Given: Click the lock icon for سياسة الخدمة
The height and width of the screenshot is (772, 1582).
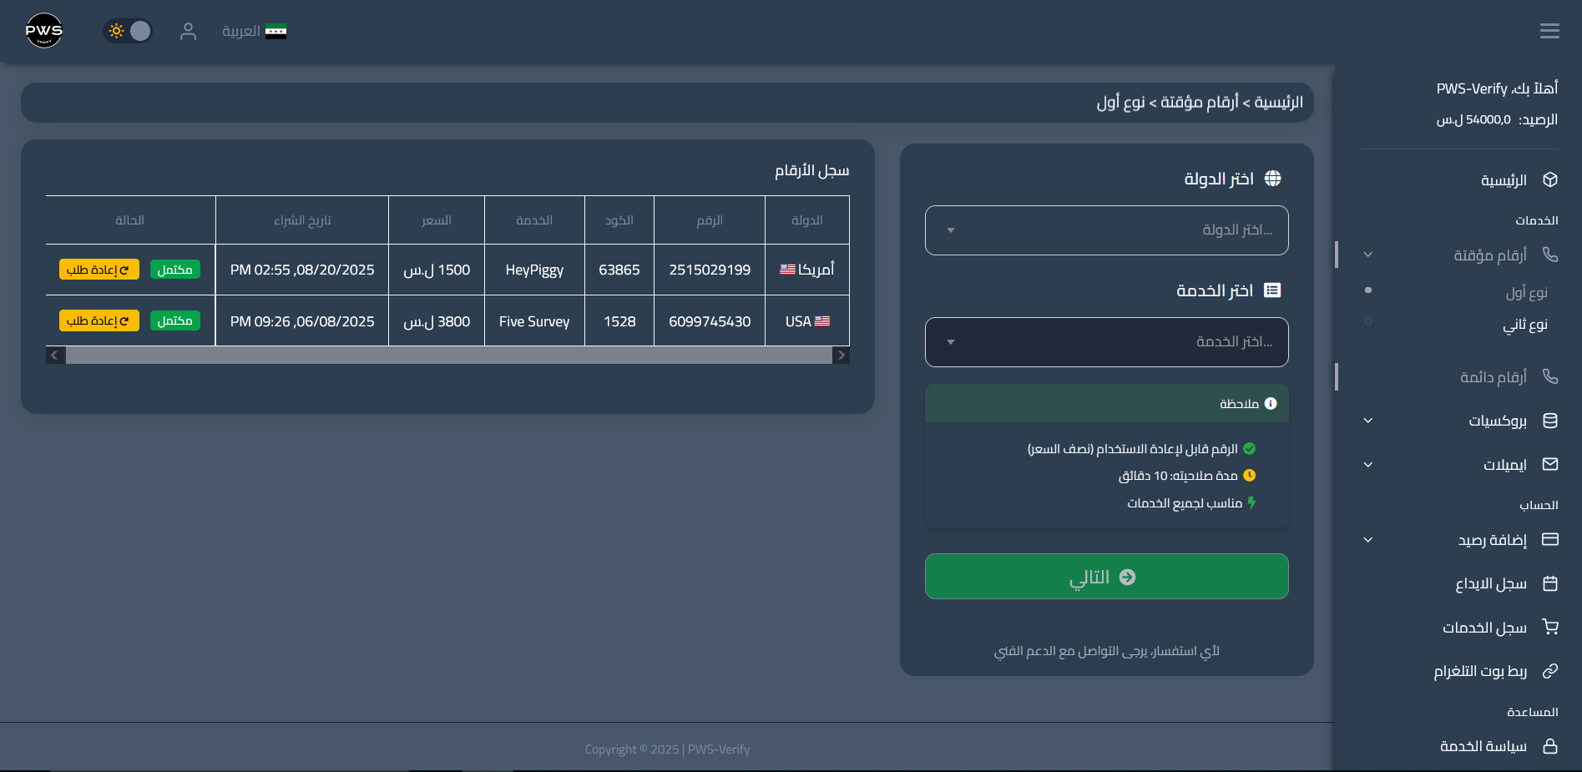Looking at the screenshot, I should (x=1550, y=745).
